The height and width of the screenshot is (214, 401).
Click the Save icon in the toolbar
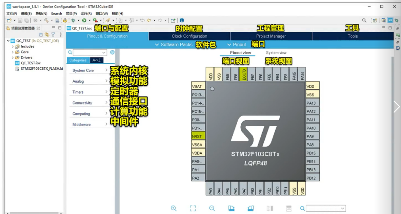(x=20, y=20)
